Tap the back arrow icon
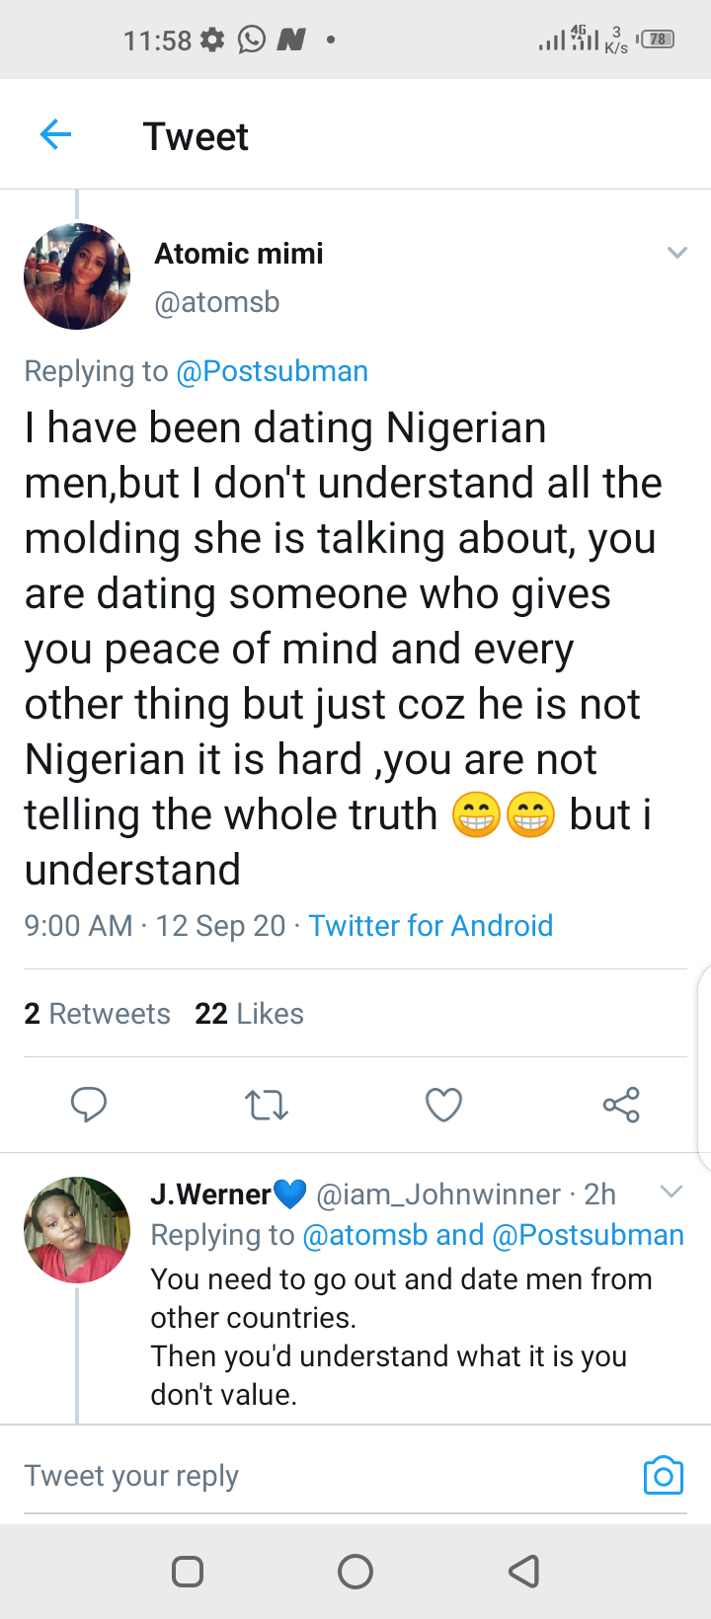 (56, 135)
